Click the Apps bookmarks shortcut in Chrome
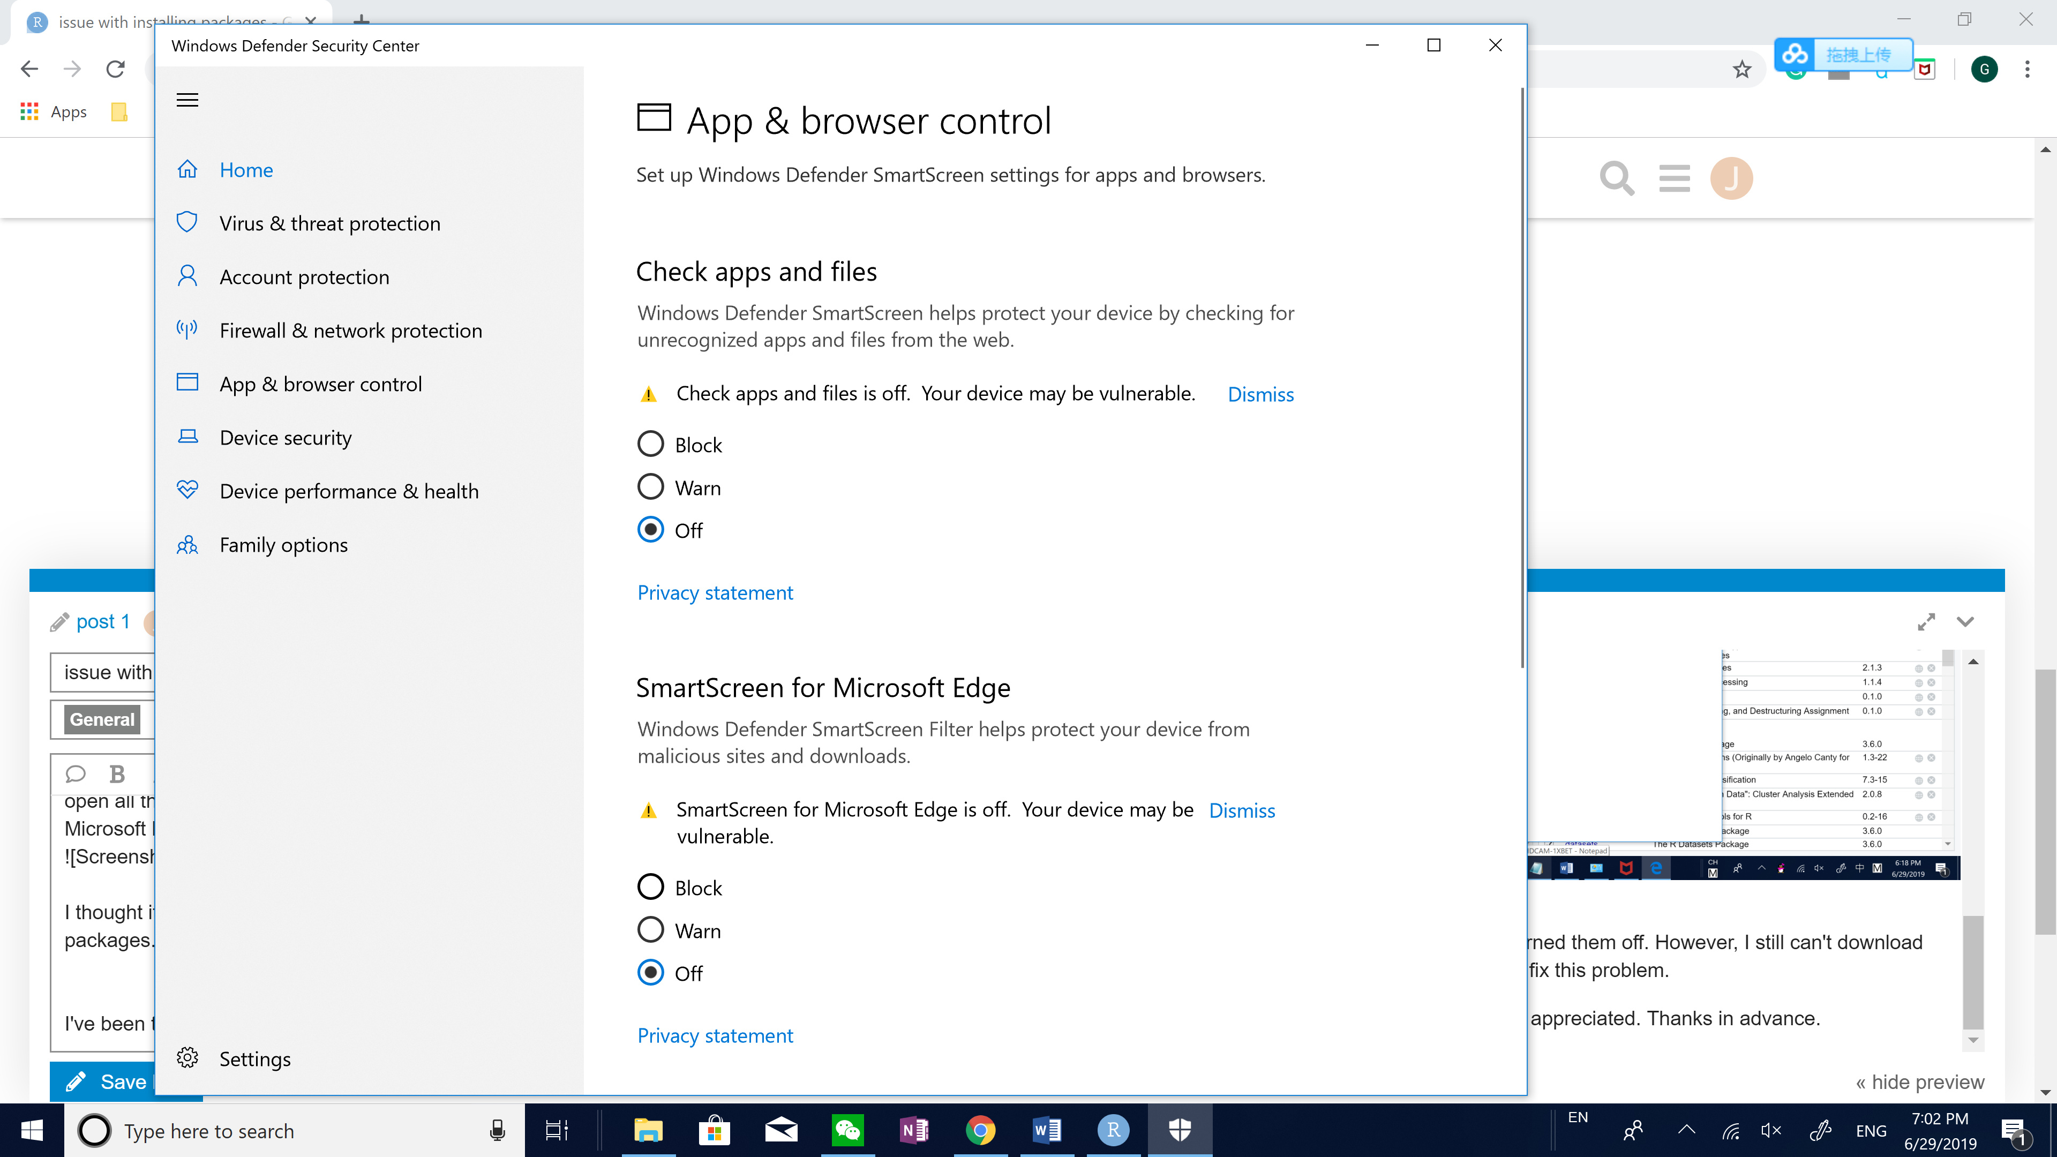The width and height of the screenshot is (2057, 1157). click(x=52, y=112)
